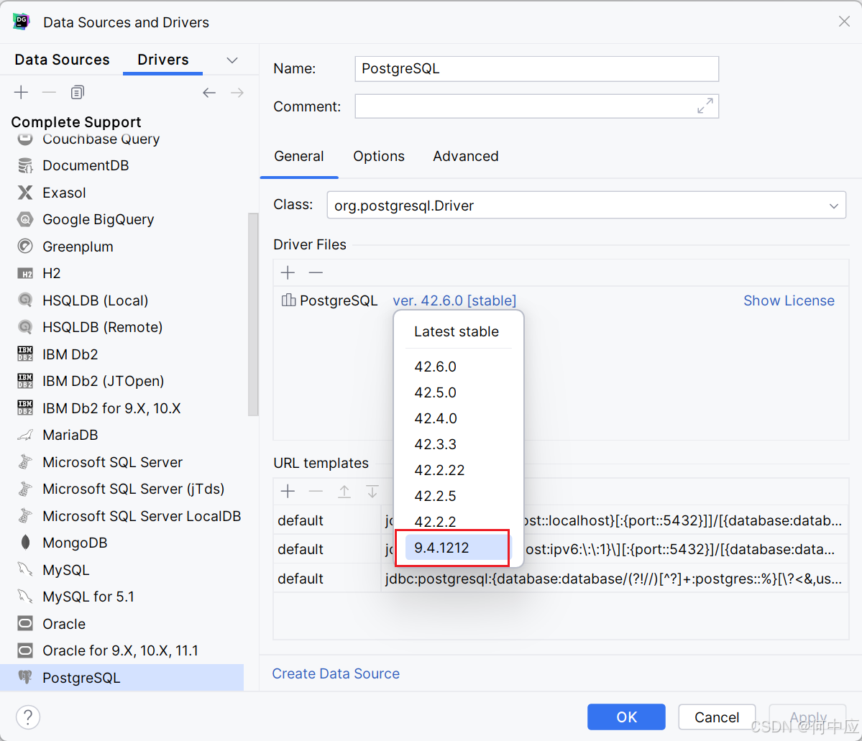Click the driver list scrollbar

253,314
